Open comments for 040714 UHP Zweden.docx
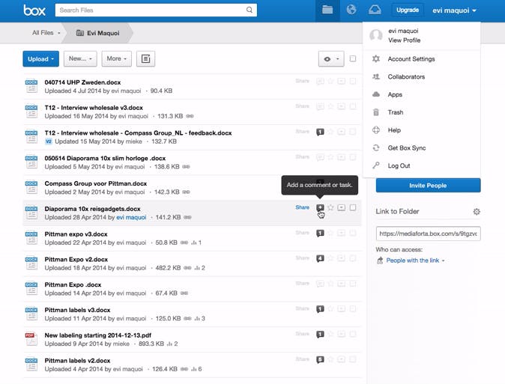This screenshot has height=384, width=505. pyautogui.click(x=320, y=81)
